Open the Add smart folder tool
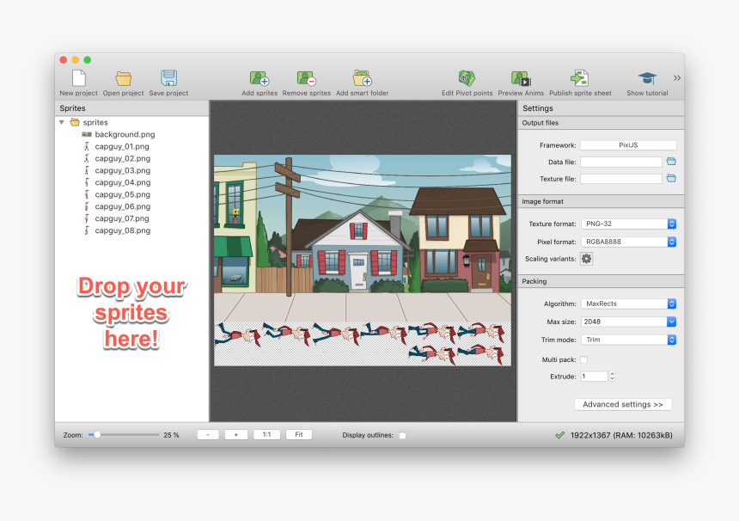The width and height of the screenshot is (739, 521). 362,77
